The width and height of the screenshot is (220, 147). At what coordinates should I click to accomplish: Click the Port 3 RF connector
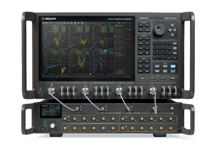pyautogui.click(x=119, y=91)
